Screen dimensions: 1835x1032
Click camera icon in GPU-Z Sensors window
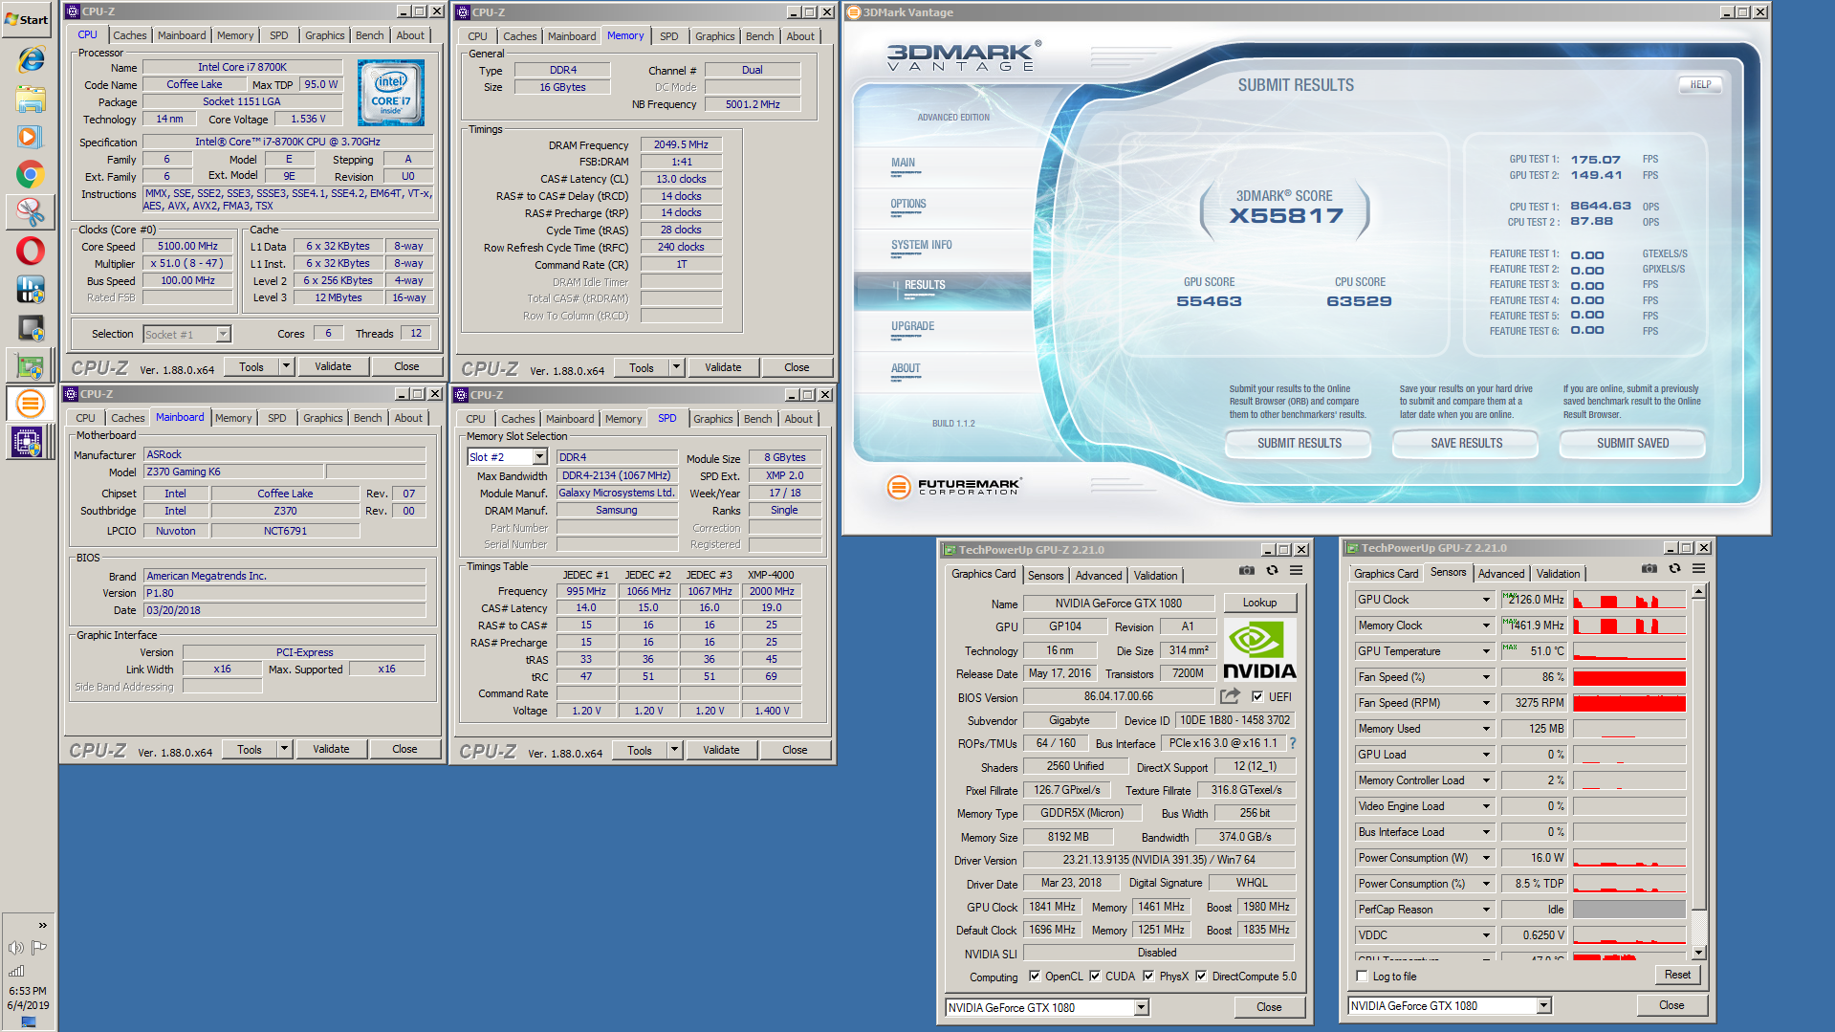pos(1649,568)
